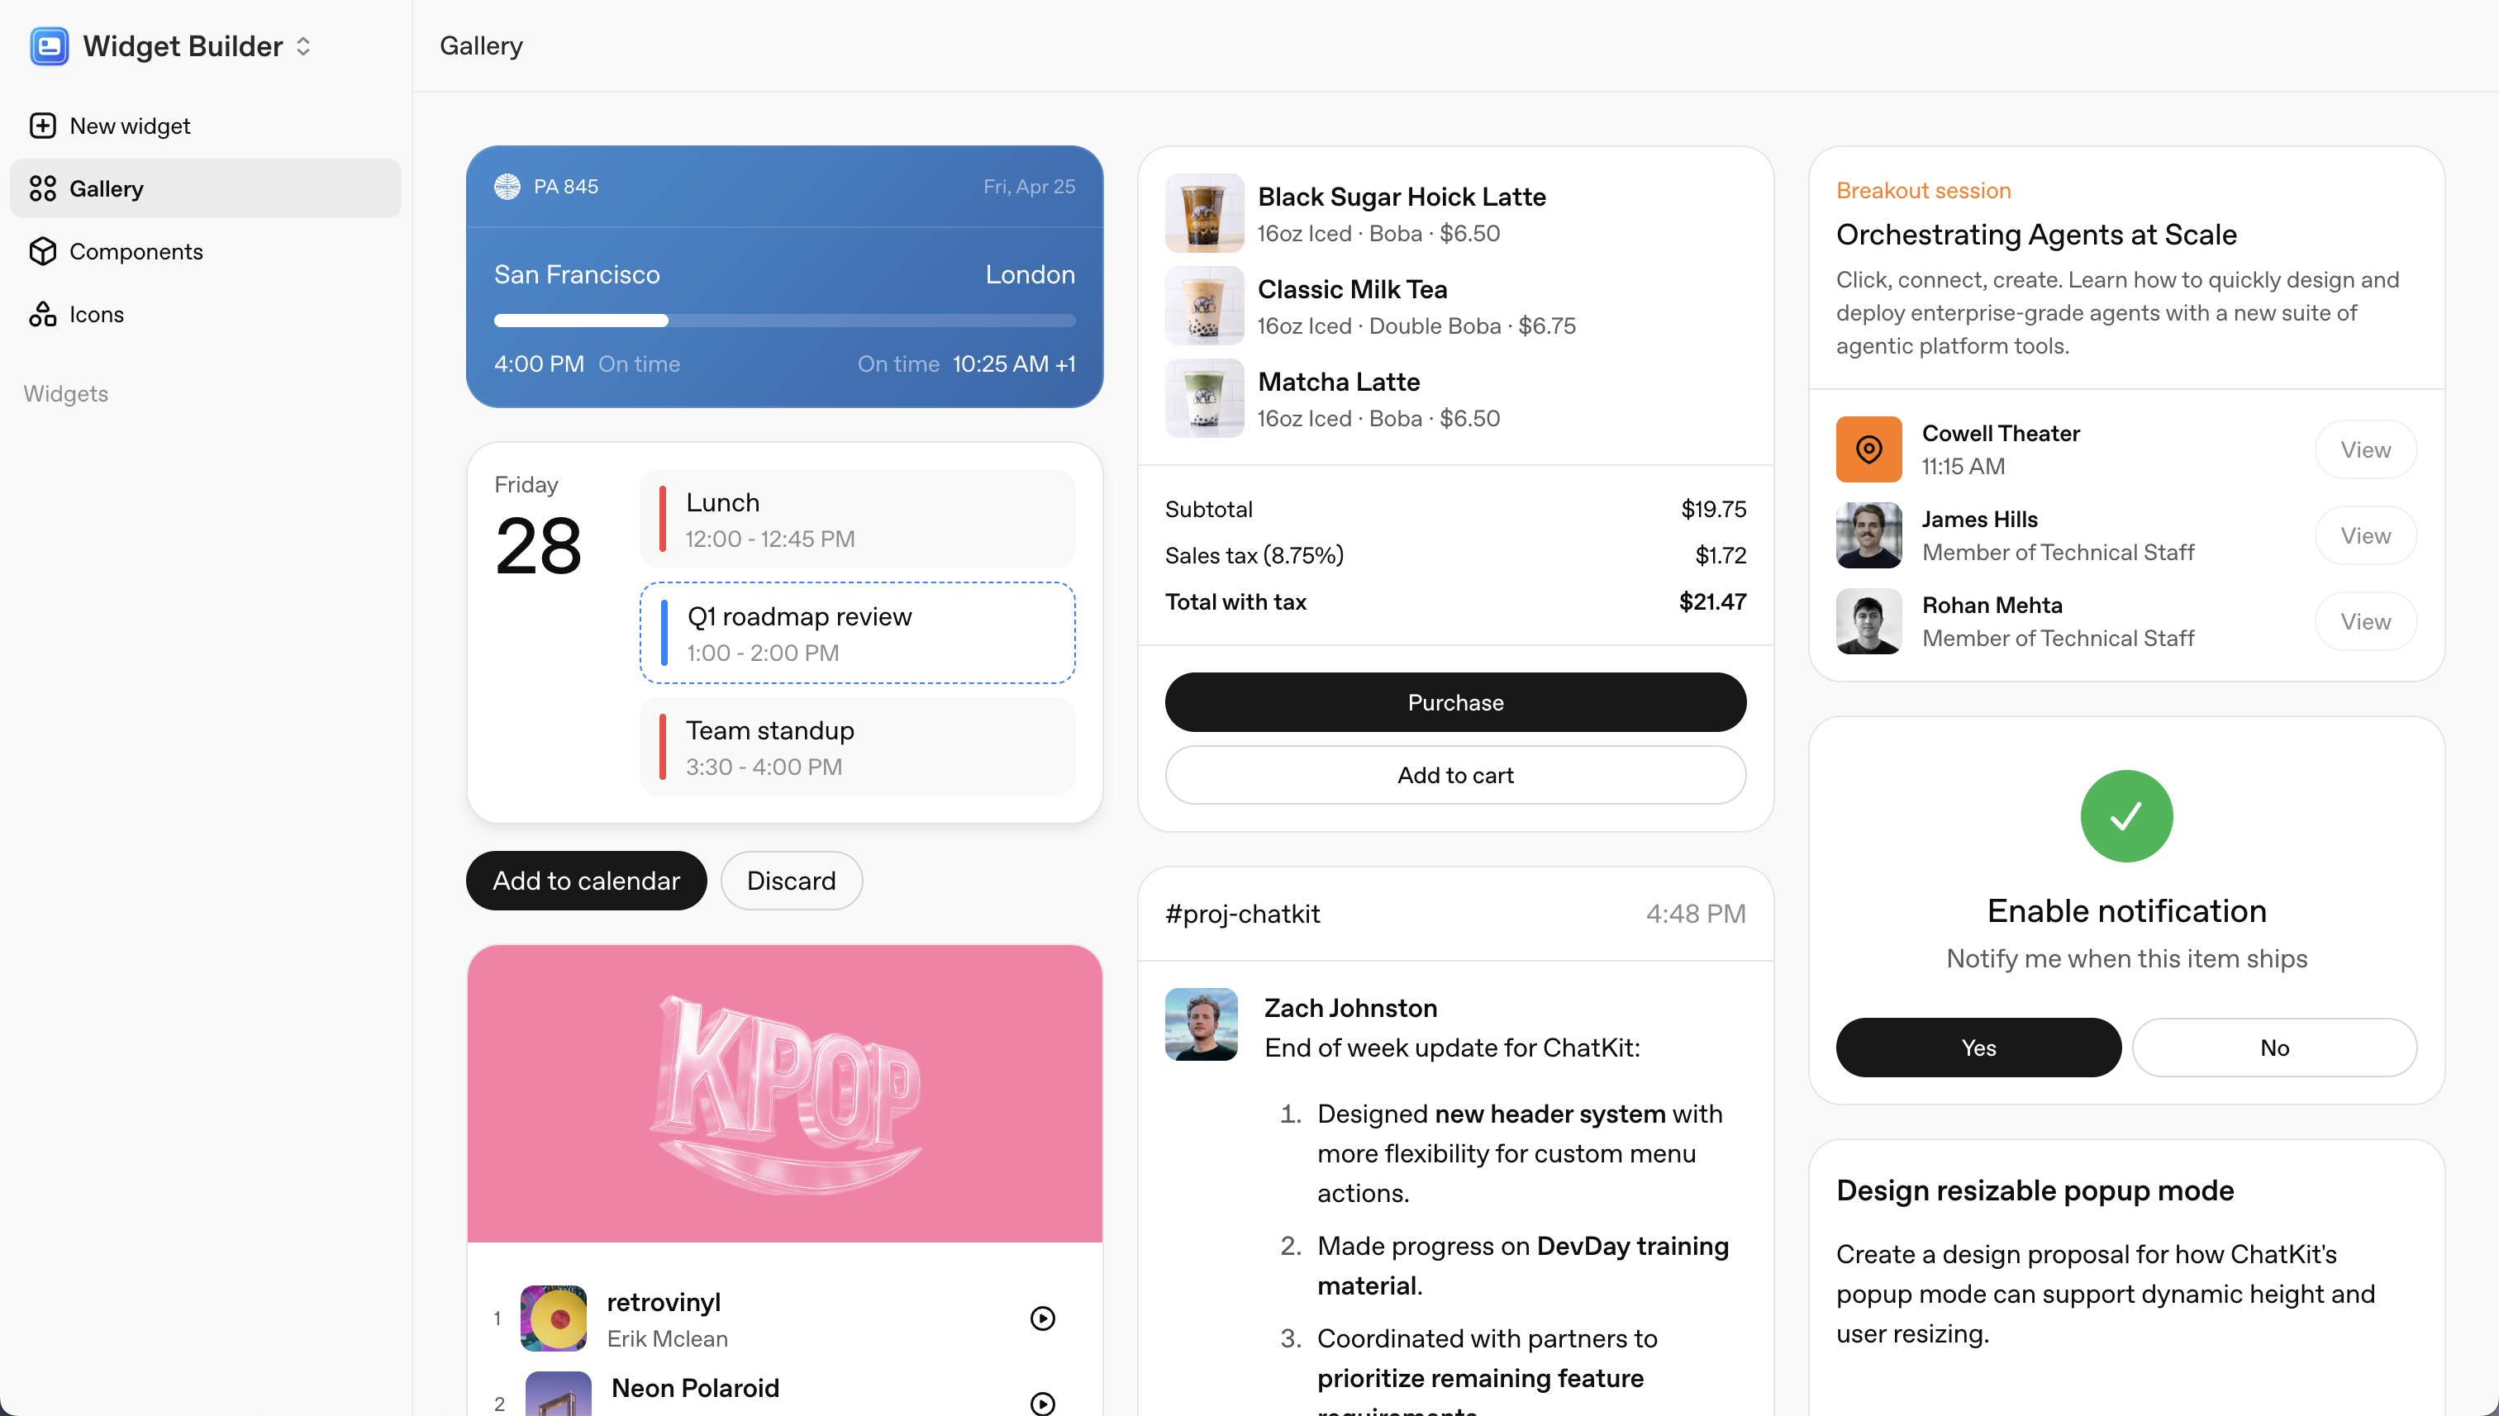Enable shipping notifications by choosing Yes
This screenshot has width=2499, height=1416.
click(1978, 1047)
